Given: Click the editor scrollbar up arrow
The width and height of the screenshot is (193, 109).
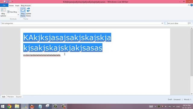Looking at the screenshot, I should 191,28.
